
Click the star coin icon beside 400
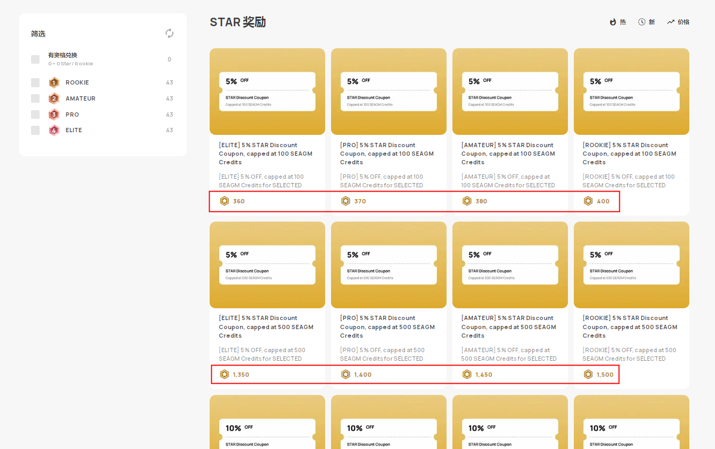click(x=588, y=201)
